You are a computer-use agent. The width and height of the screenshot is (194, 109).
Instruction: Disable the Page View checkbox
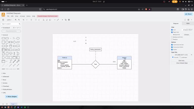tap(172, 32)
